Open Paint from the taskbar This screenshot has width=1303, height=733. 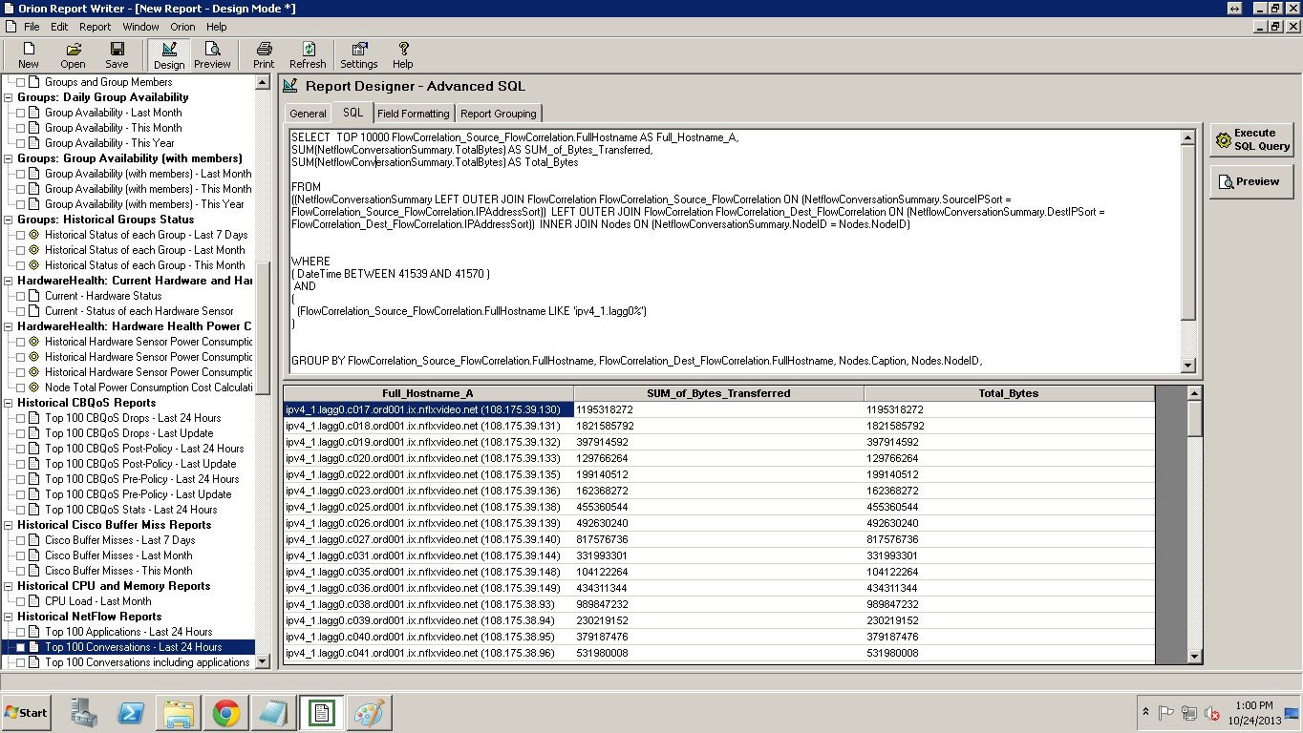[368, 712]
